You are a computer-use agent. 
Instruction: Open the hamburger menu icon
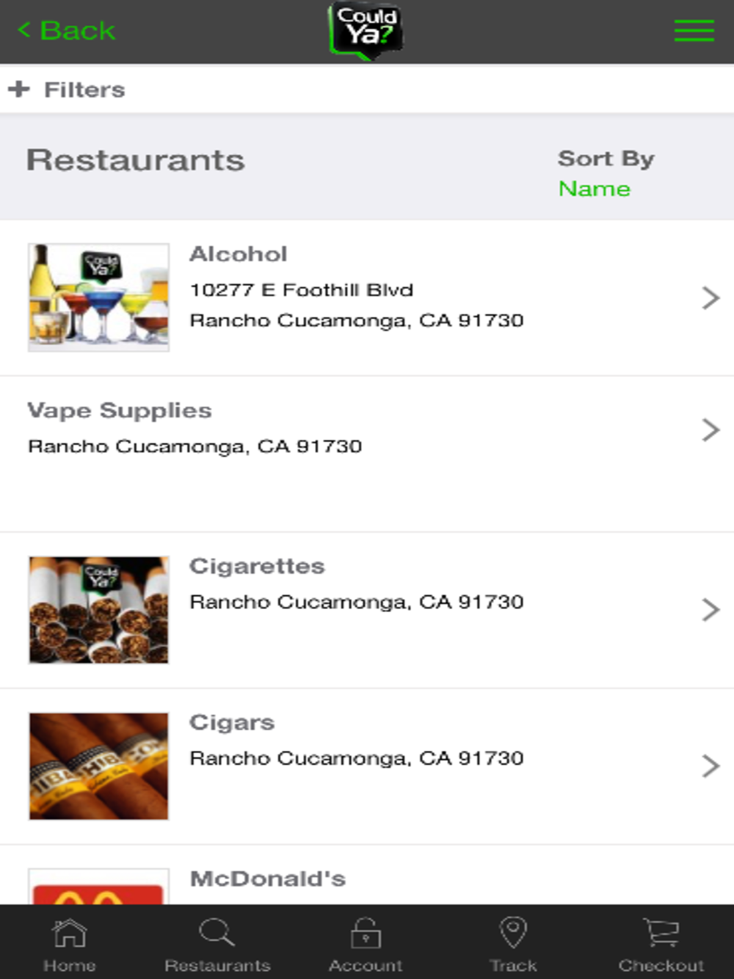(694, 31)
